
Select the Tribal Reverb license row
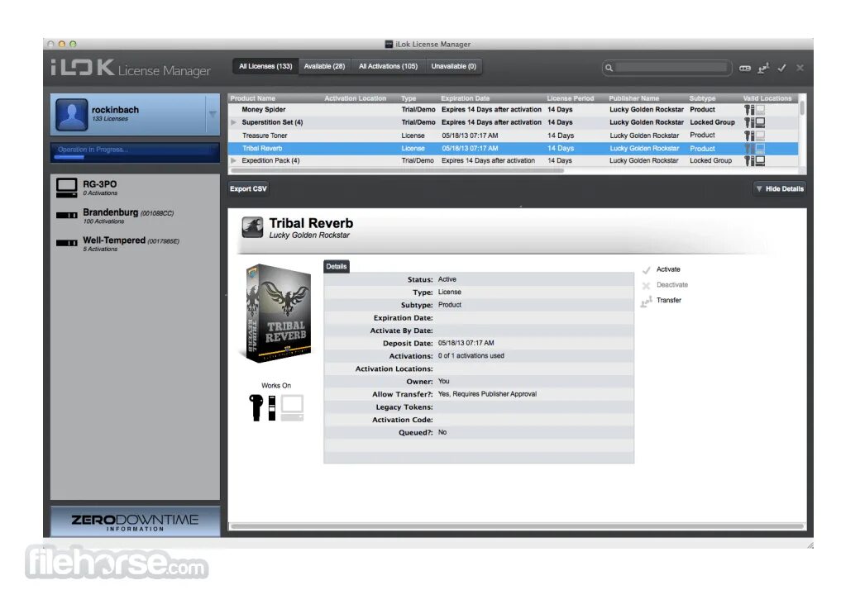pyautogui.click(x=514, y=149)
